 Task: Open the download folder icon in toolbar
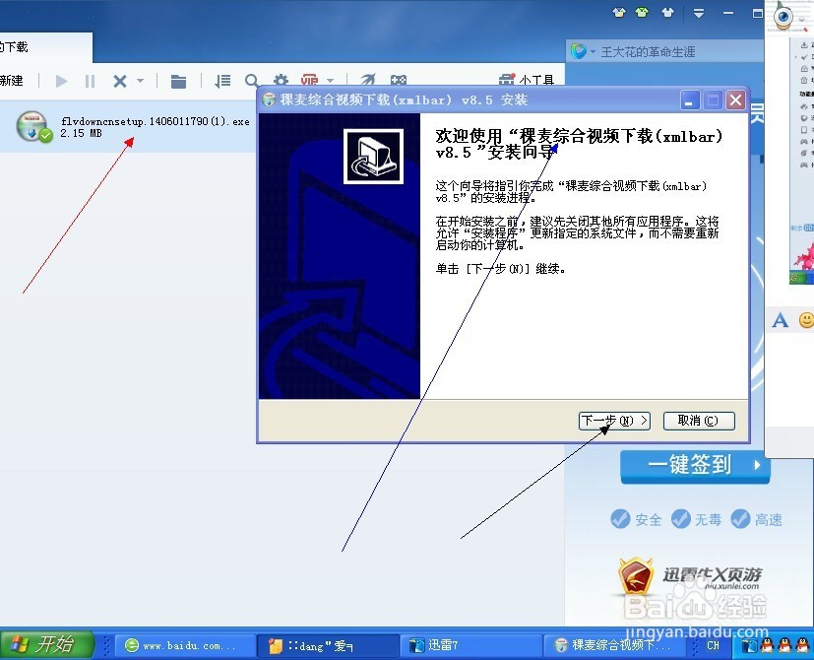[x=178, y=81]
